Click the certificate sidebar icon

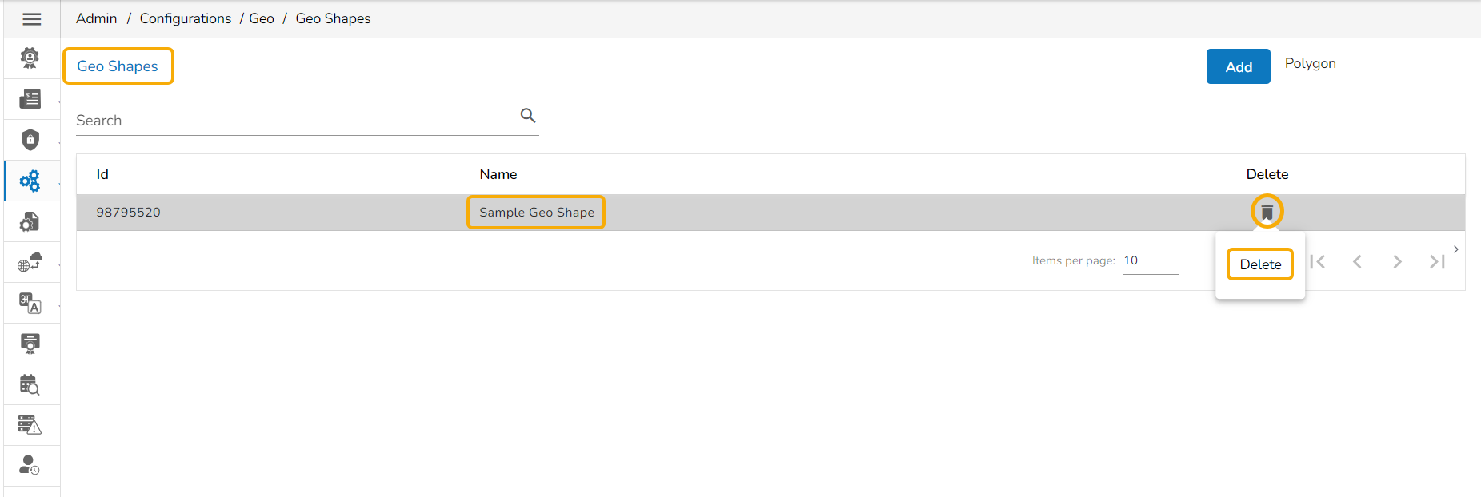tap(30, 344)
